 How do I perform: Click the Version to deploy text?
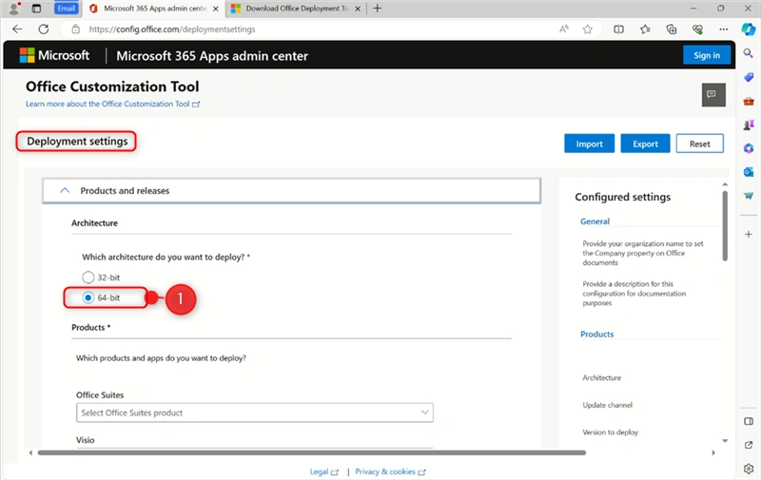(x=610, y=432)
